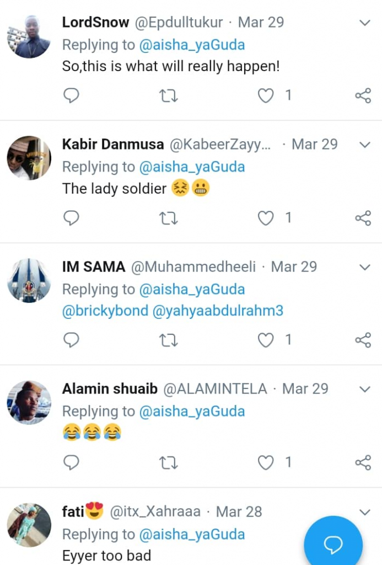Reply to Alamin shuaib's tweet
Viewport: 382px width, 565px height.
(x=71, y=462)
